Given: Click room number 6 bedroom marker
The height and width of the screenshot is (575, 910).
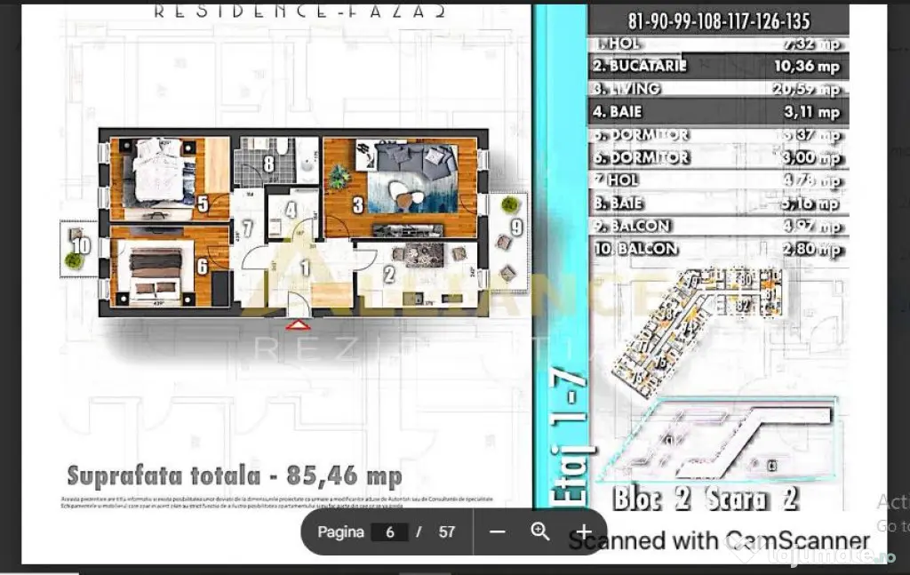Looking at the screenshot, I should pyautogui.click(x=203, y=266).
